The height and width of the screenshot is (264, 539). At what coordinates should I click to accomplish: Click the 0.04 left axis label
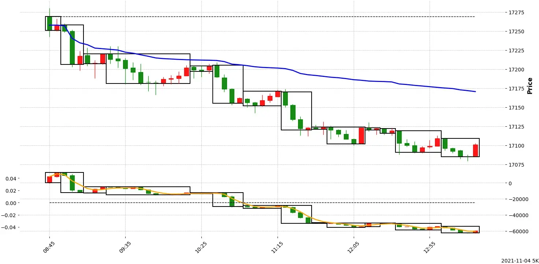11,179
